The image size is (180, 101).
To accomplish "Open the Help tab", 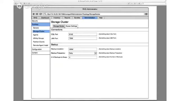I will click(x=101, y=18).
